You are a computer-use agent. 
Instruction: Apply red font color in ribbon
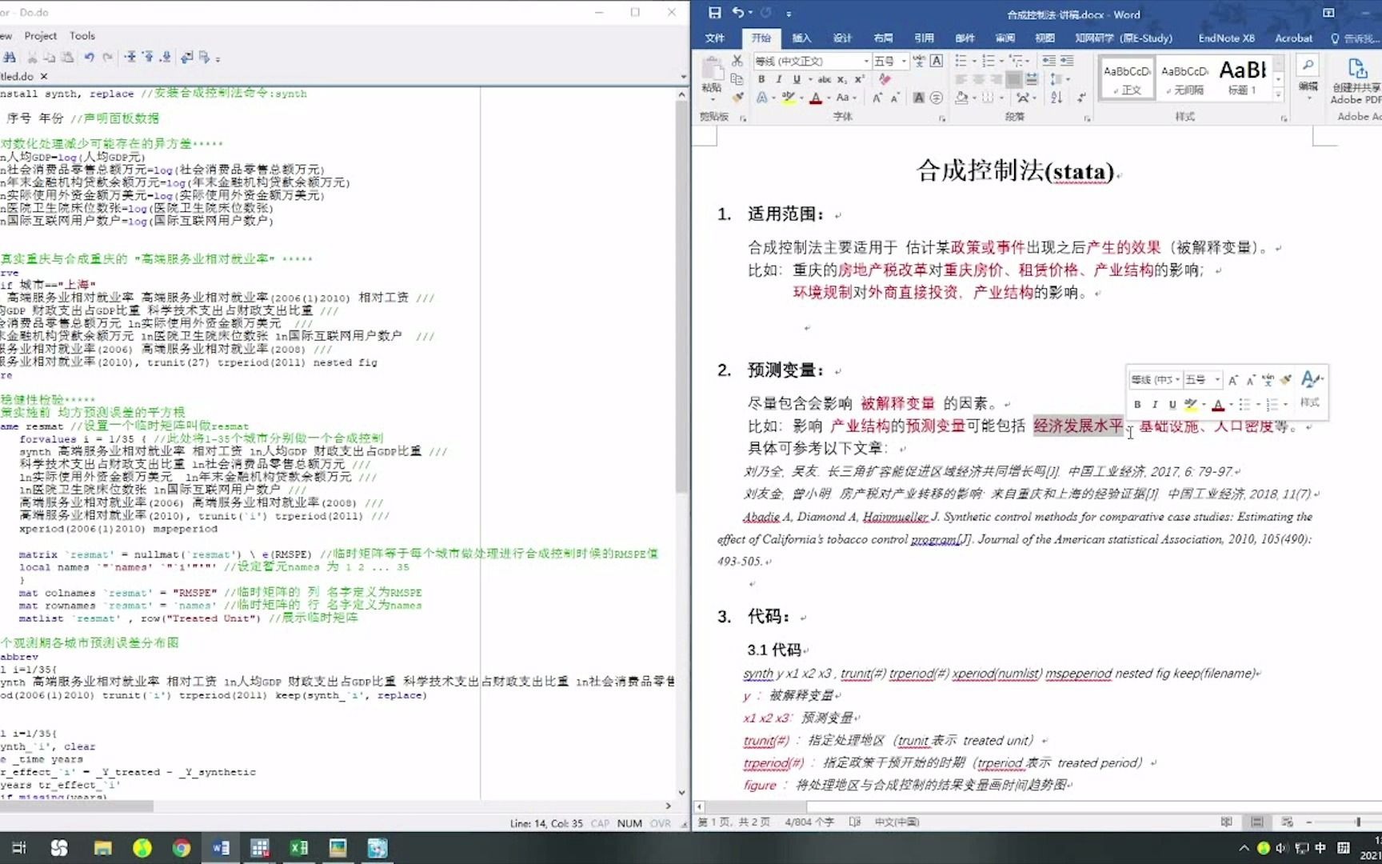pyautogui.click(x=815, y=98)
